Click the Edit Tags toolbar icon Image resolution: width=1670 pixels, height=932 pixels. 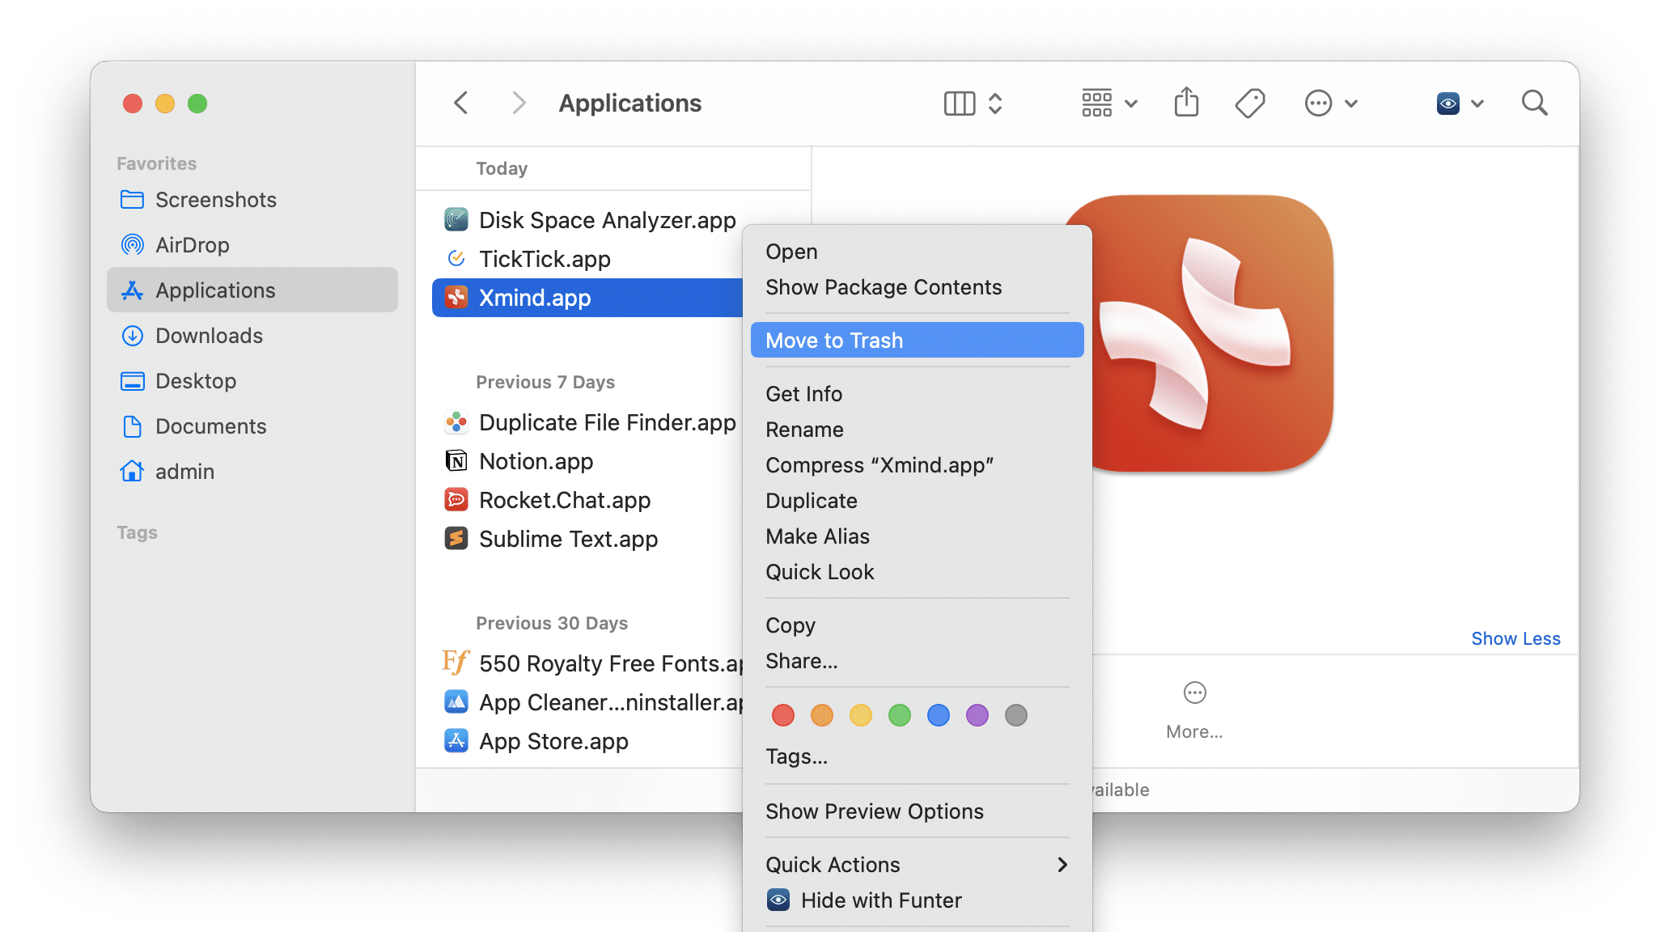(1250, 103)
